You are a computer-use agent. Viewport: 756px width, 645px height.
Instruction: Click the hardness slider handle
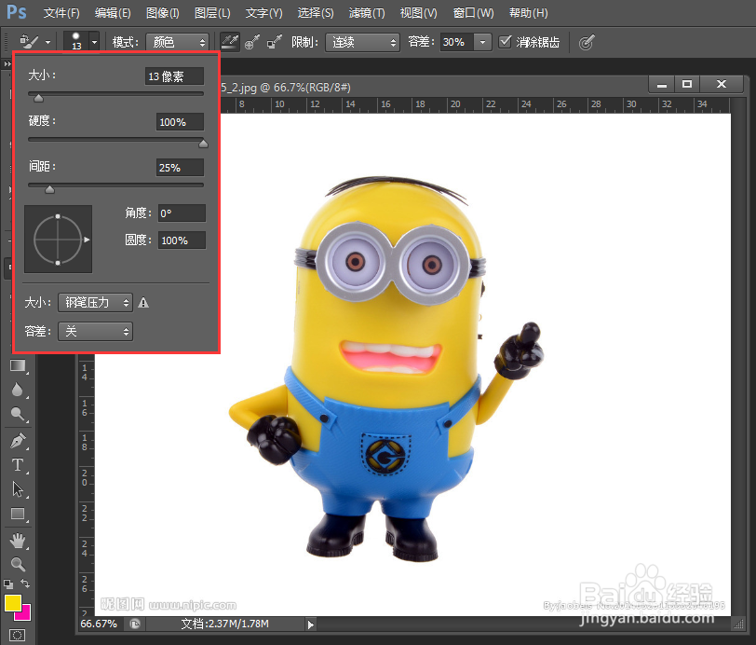pos(203,144)
